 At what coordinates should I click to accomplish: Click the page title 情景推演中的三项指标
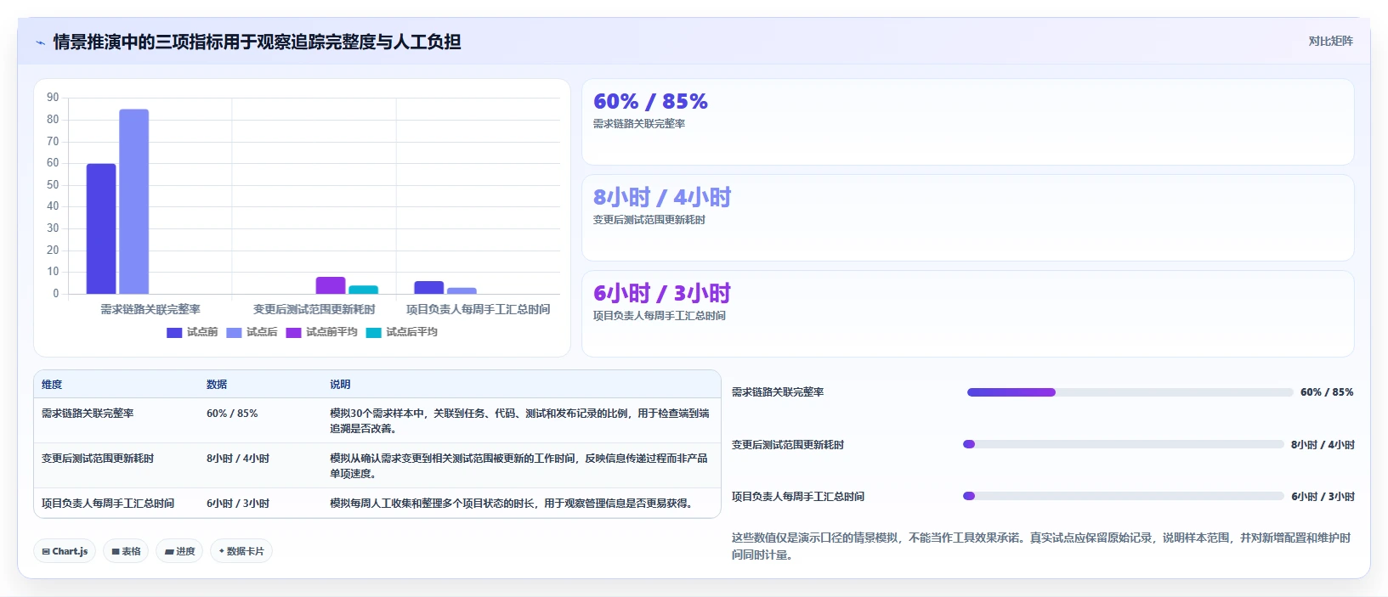pos(257,42)
